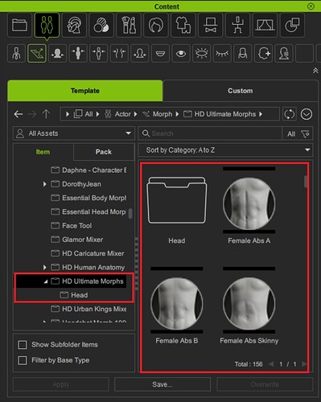Select the eye with lashes subcategory icon

click(x=201, y=54)
